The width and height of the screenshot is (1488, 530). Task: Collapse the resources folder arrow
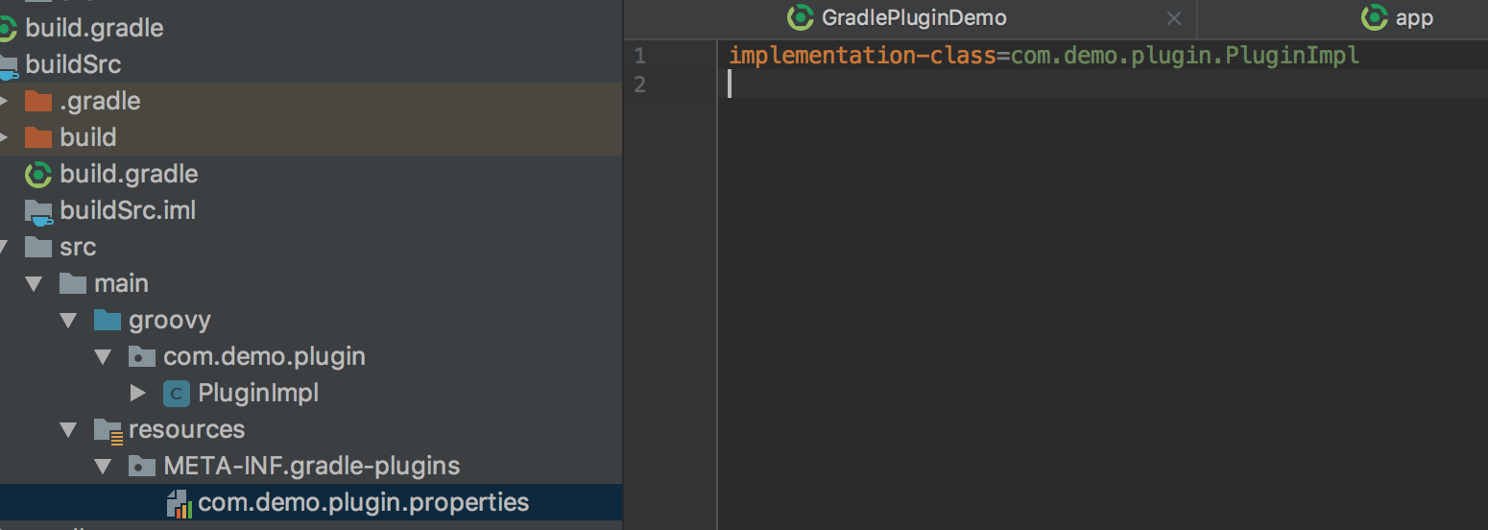pyautogui.click(x=69, y=429)
